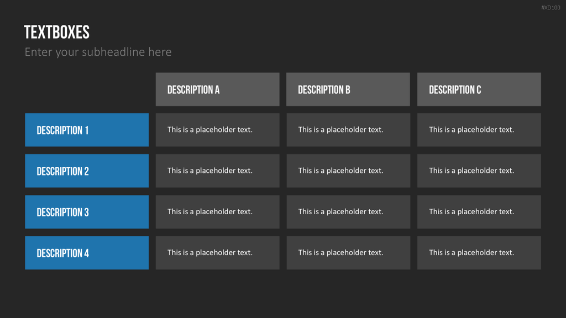Select the Description A header box

(x=217, y=89)
